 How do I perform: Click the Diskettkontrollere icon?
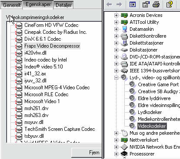tap(124, 36)
